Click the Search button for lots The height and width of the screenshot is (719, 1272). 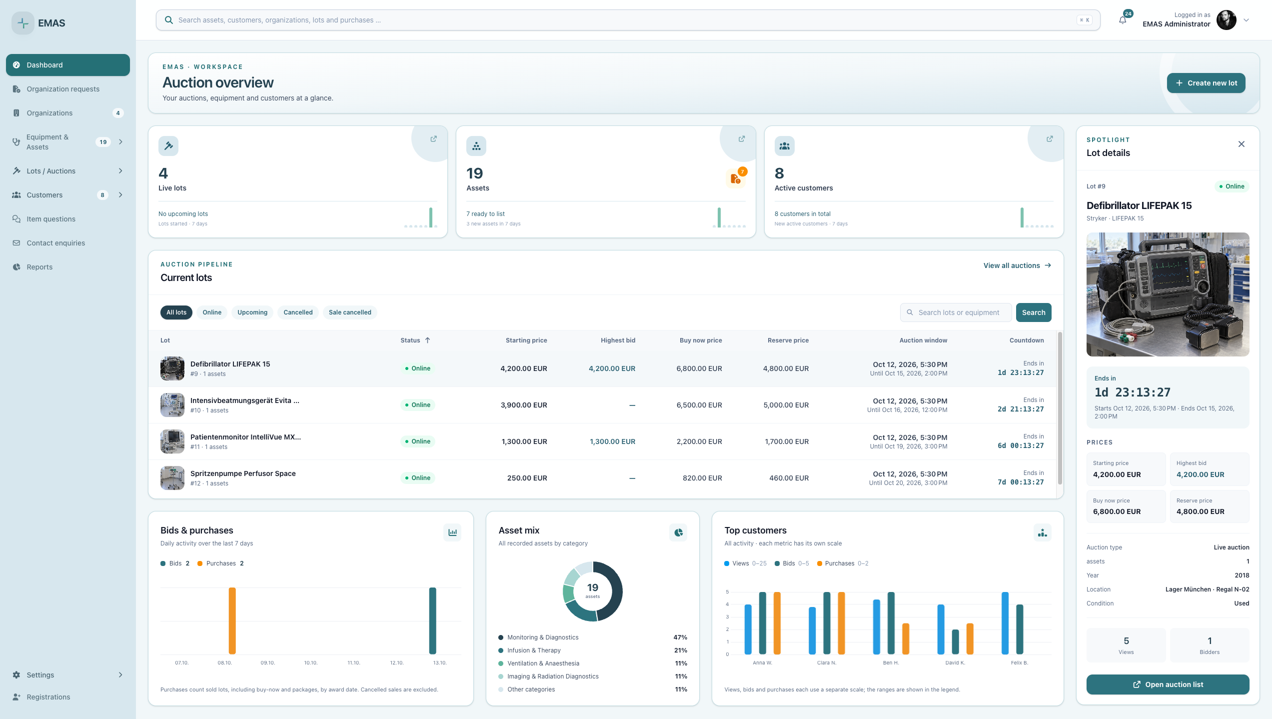click(1034, 312)
